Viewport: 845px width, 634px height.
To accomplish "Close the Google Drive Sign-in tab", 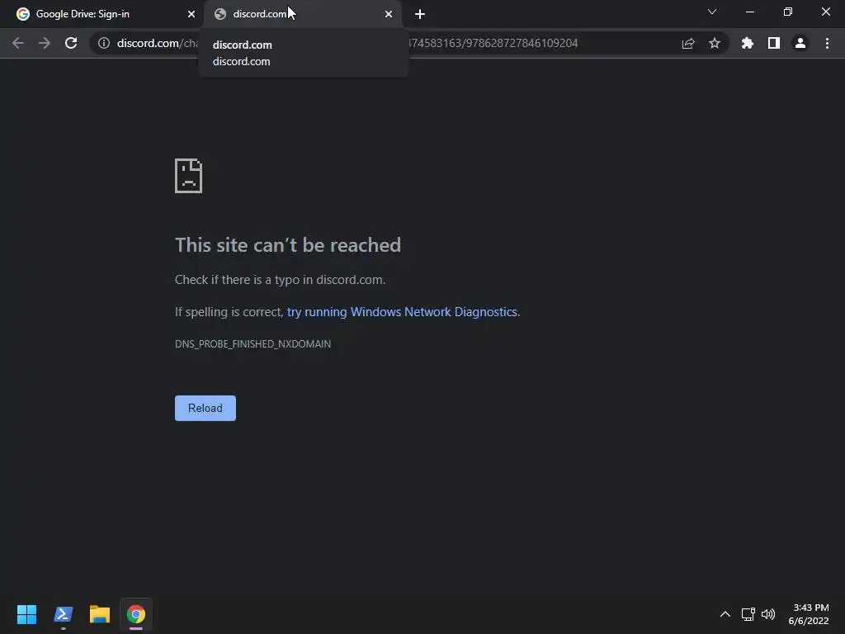I will coord(191,14).
